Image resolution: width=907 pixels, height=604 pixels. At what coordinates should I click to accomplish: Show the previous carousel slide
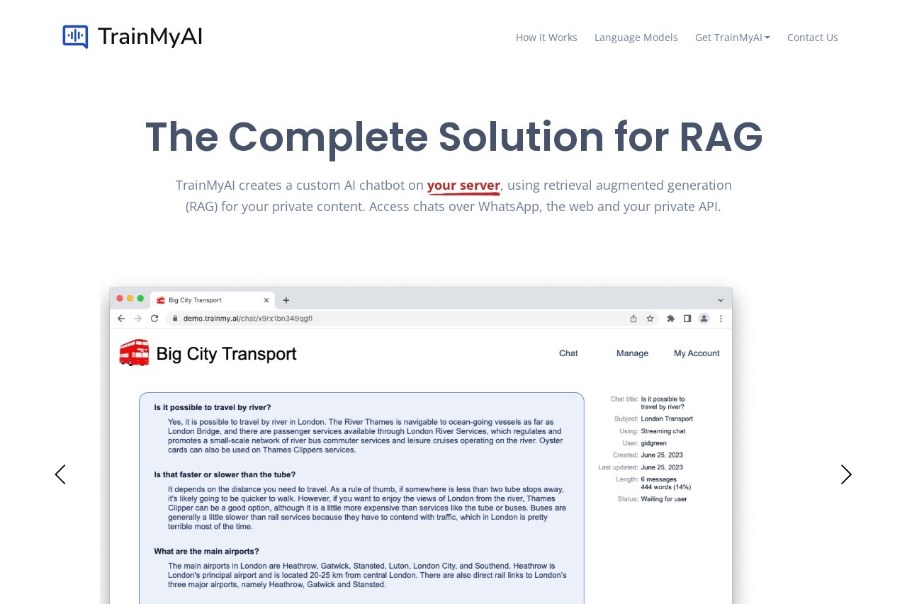click(x=60, y=474)
